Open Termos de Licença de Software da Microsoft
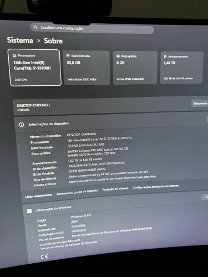 (68, 245)
